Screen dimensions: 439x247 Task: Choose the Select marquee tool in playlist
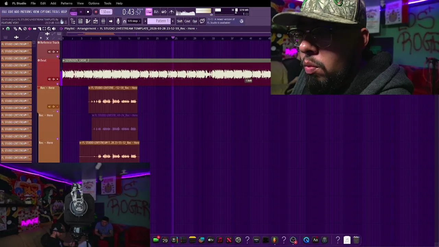[44, 29]
